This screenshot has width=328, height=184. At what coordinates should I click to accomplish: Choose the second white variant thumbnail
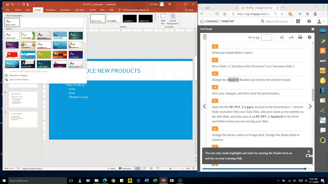click(x=114, y=18)
